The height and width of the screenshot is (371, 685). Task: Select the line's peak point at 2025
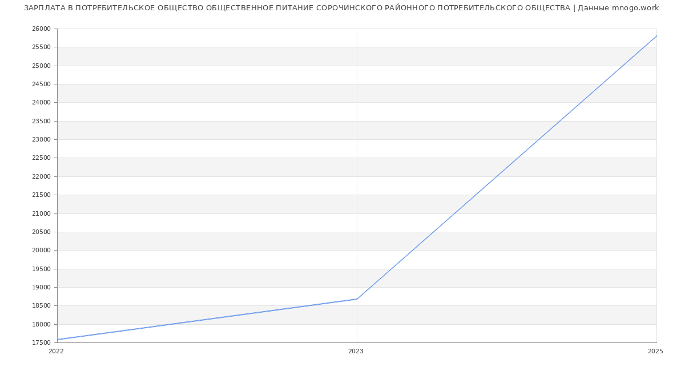click(x=656, y=36)
